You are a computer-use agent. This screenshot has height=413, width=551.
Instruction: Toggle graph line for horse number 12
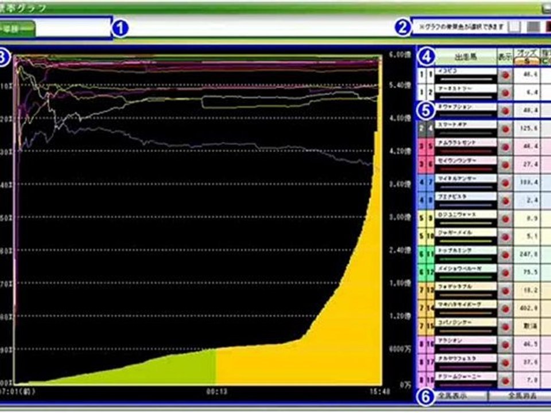pos(505,273)
